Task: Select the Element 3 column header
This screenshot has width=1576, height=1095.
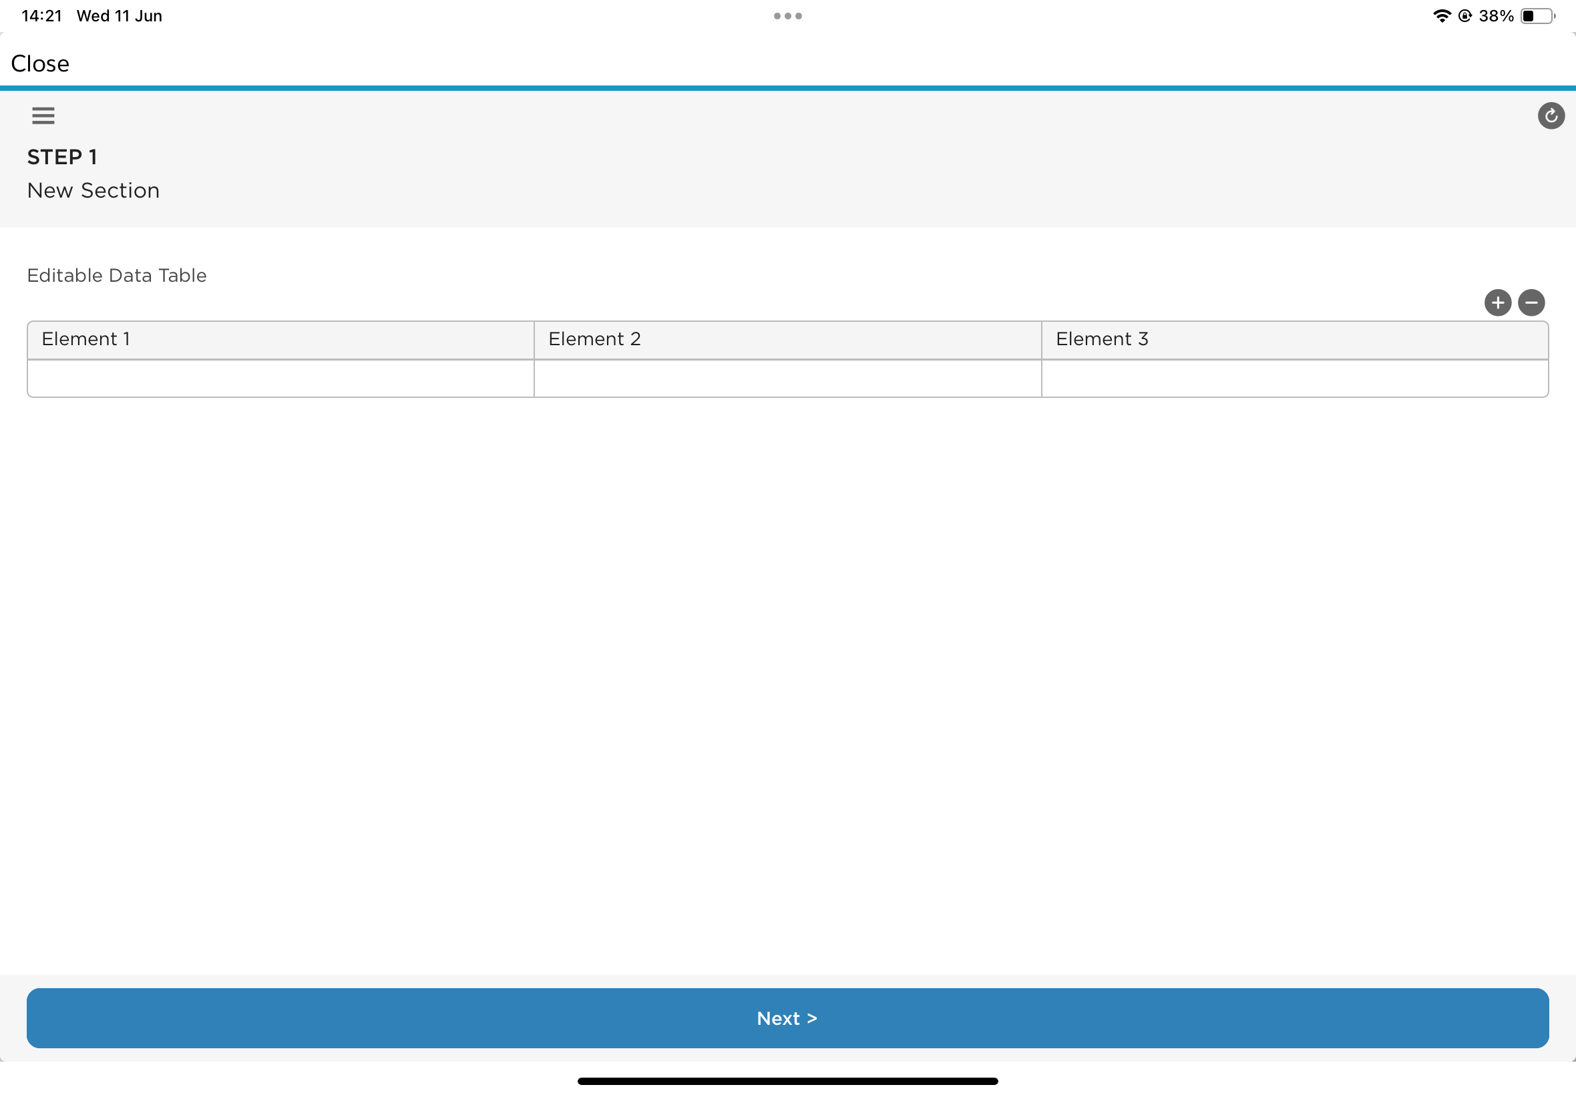Action: click(x=1294, y=340)
